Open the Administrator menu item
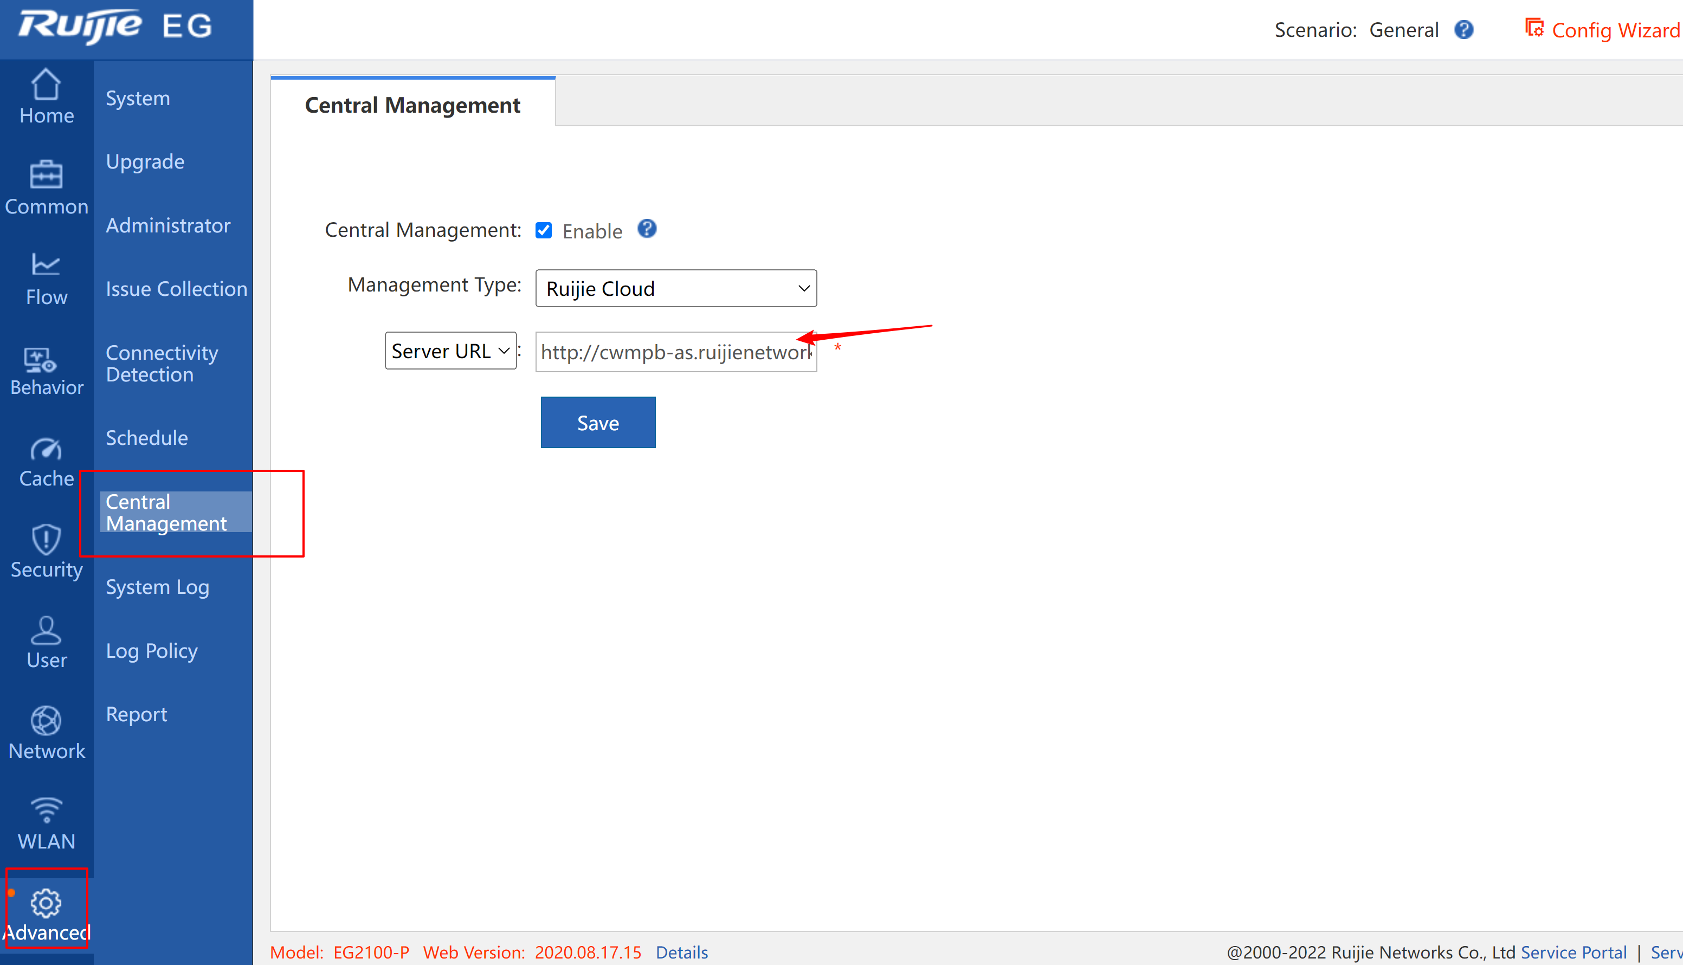The height and width of the screenshot is (965, 1683). pyautogui.click(x=169, y=225)
